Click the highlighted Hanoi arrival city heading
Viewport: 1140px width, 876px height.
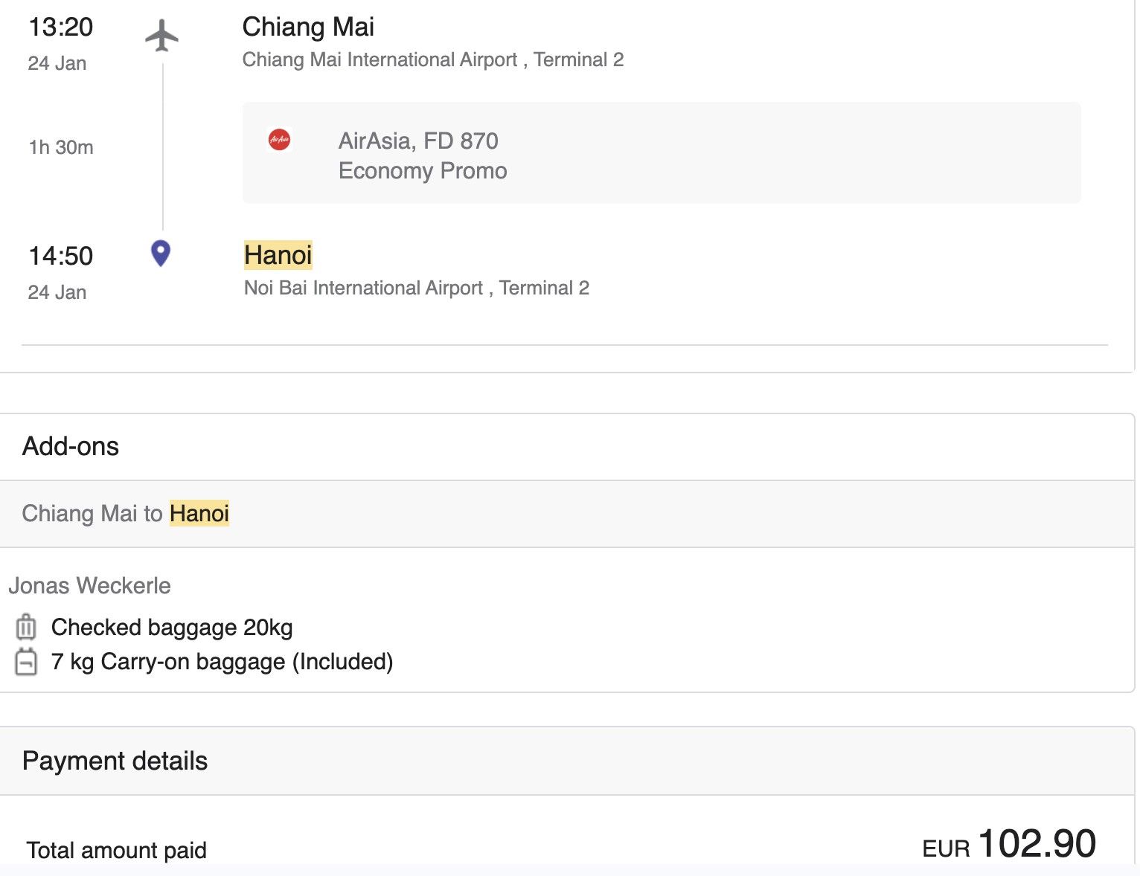(x=278, y=256)
